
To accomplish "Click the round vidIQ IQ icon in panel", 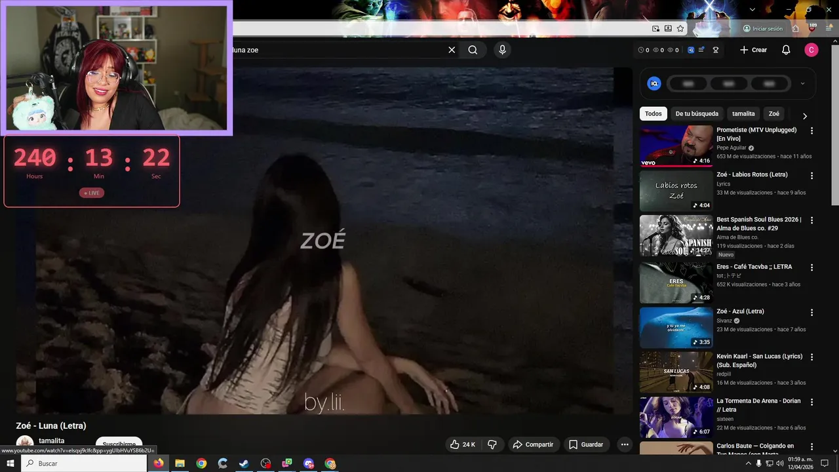I will tap(654, 83).
